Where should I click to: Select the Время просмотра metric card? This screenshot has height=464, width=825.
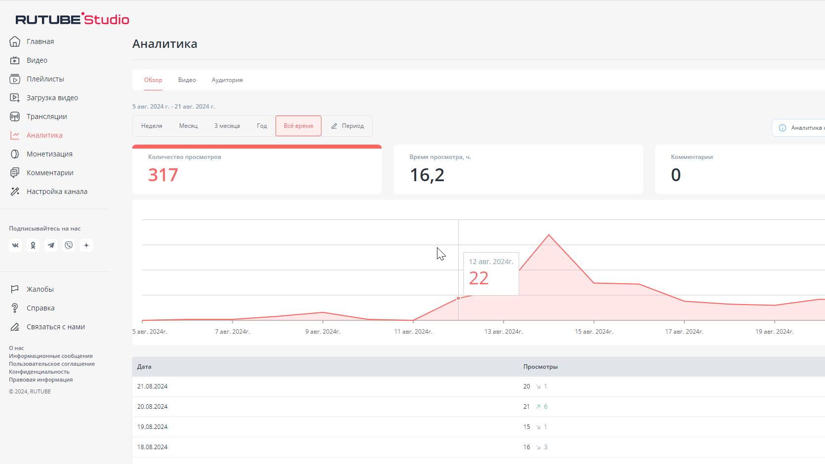pos(518,169)
